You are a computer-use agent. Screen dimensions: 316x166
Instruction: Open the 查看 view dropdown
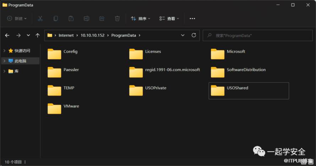(169, 18)
